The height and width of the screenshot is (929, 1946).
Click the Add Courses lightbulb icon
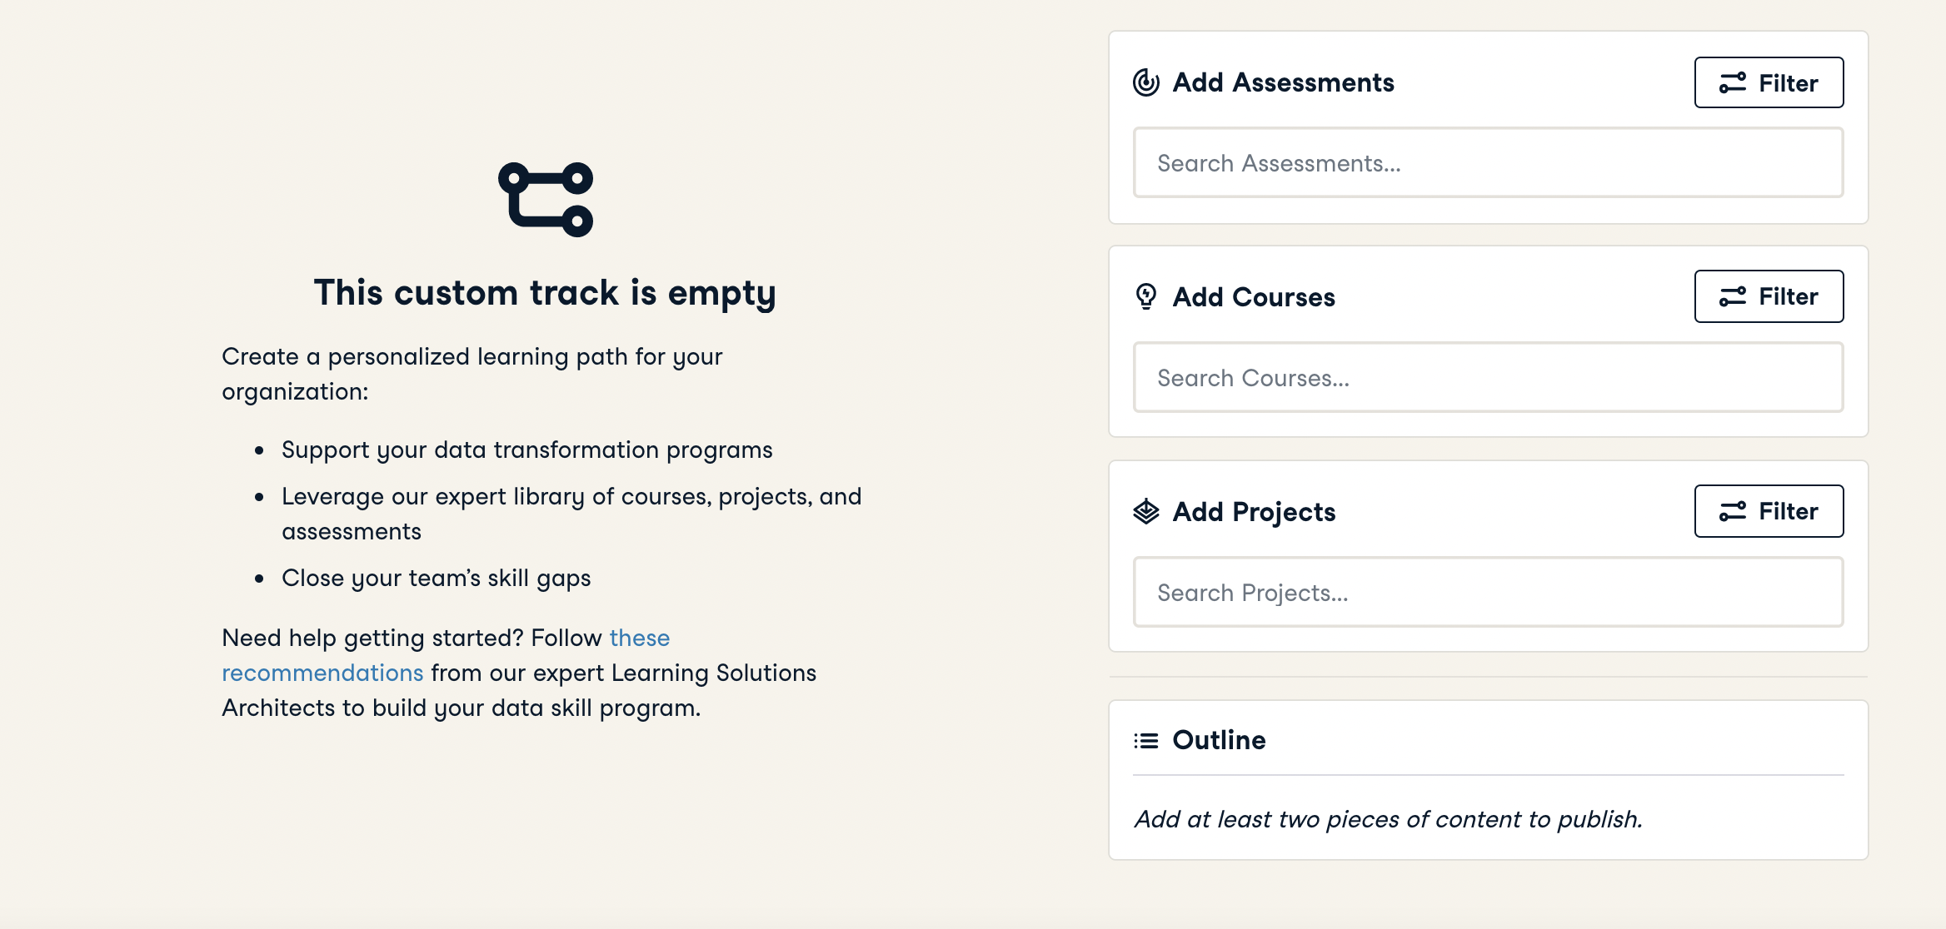click(1146, 296)
